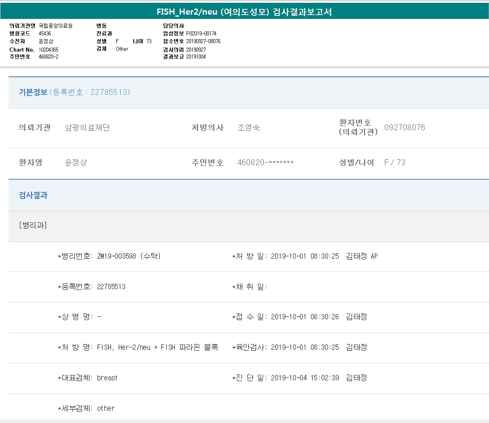Select the 검체 value Other
This screenshot has width=489, height=423.
click(x=122, y=49)
